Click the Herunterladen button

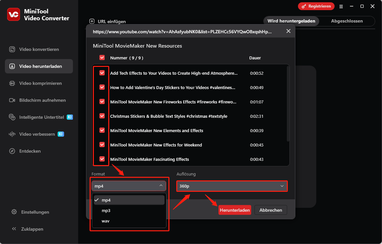(234, 210)
